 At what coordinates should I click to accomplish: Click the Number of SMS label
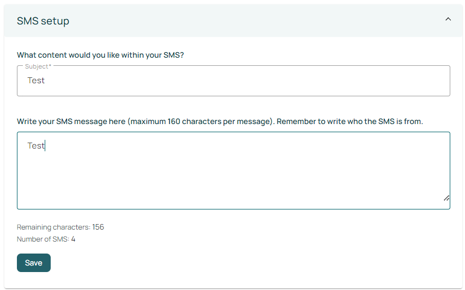pos(43,239)
